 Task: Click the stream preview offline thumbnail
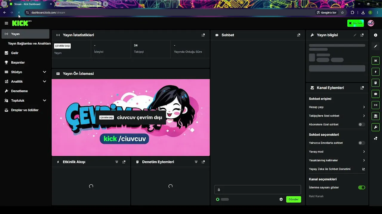131,117
